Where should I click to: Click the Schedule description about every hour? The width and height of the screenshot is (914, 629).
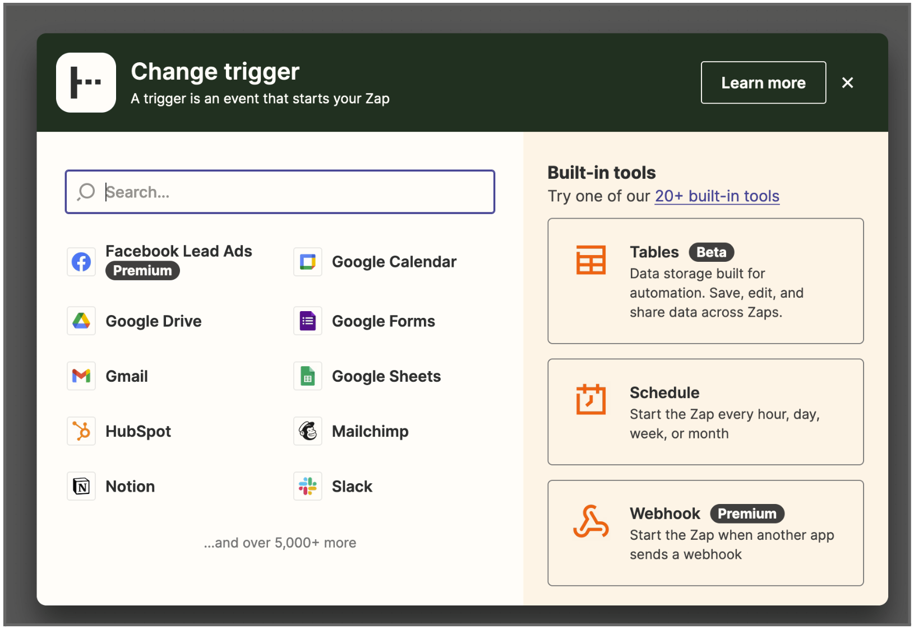click(x=724, y=424)
